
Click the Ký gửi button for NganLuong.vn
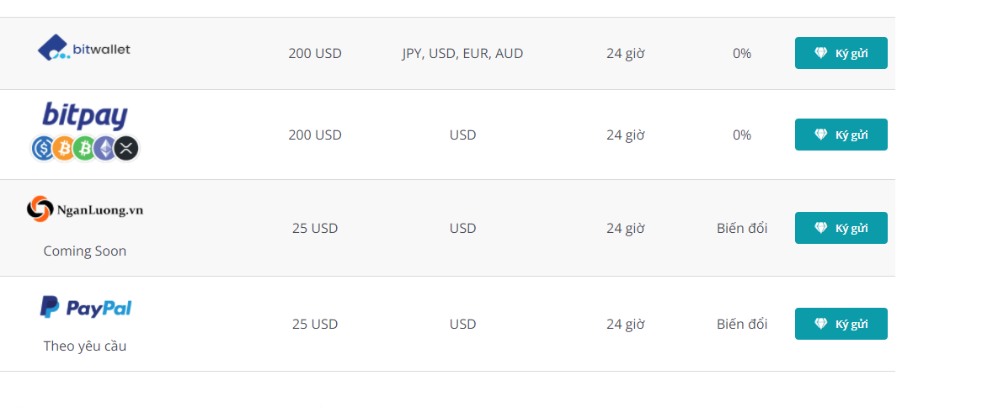pyautogui.click(x=841, y=228)
